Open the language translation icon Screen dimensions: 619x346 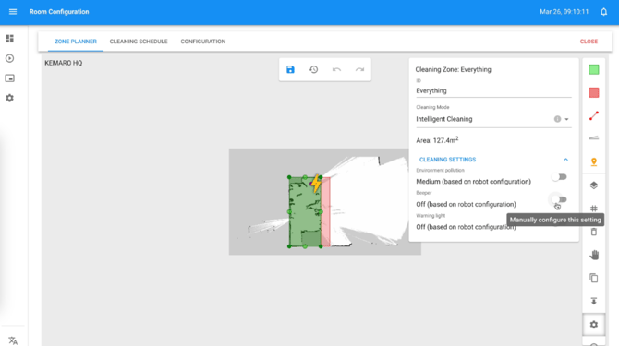coord(13,340)
